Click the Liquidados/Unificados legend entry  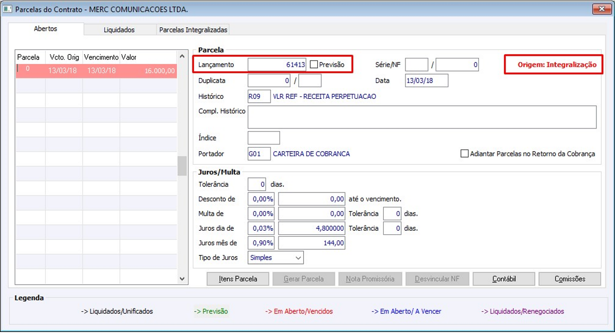click(117, 311)
